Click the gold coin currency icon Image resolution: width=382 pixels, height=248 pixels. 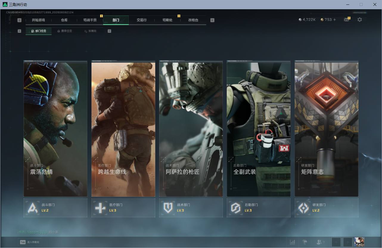[x=322, y=20]
